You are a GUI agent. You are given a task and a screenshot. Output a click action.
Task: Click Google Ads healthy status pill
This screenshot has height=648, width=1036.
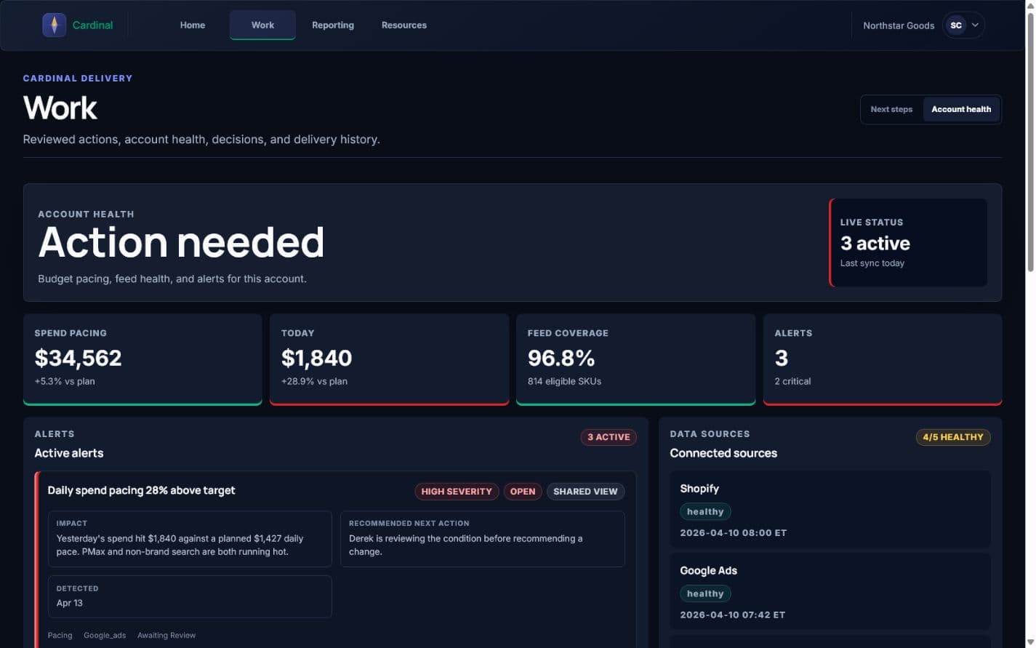pos(705,594)
